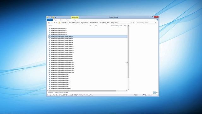Select file glock-pistol-foley-fabric-holster-put-in-1
The image size is (202, 114).
[62, 47]
